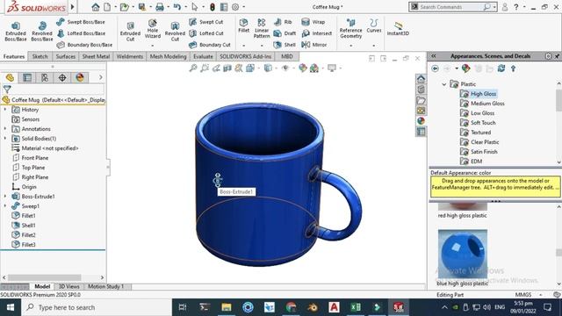The height and width of the screenshot is (316, 562).
Task: Open File Explorer from the taskbar
Action: [227, 307]
